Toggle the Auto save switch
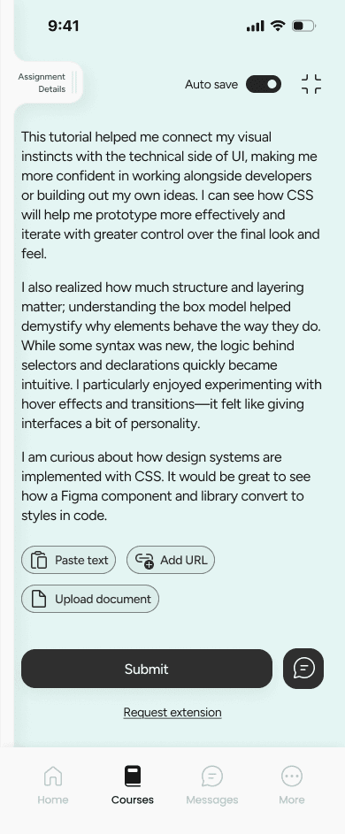 pyautogui.click(x=264, y=84)
